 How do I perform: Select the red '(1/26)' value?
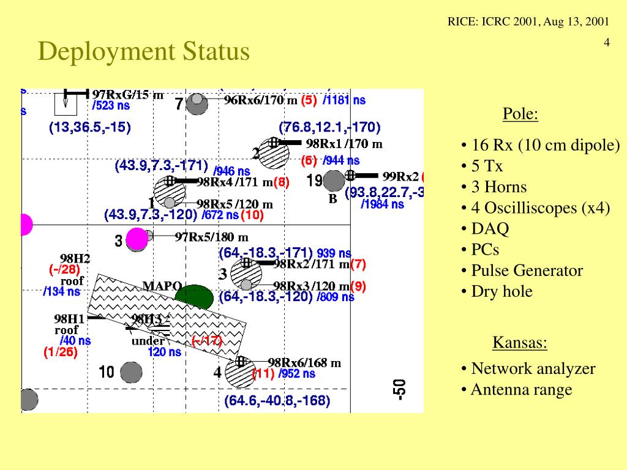coord(61,352)
